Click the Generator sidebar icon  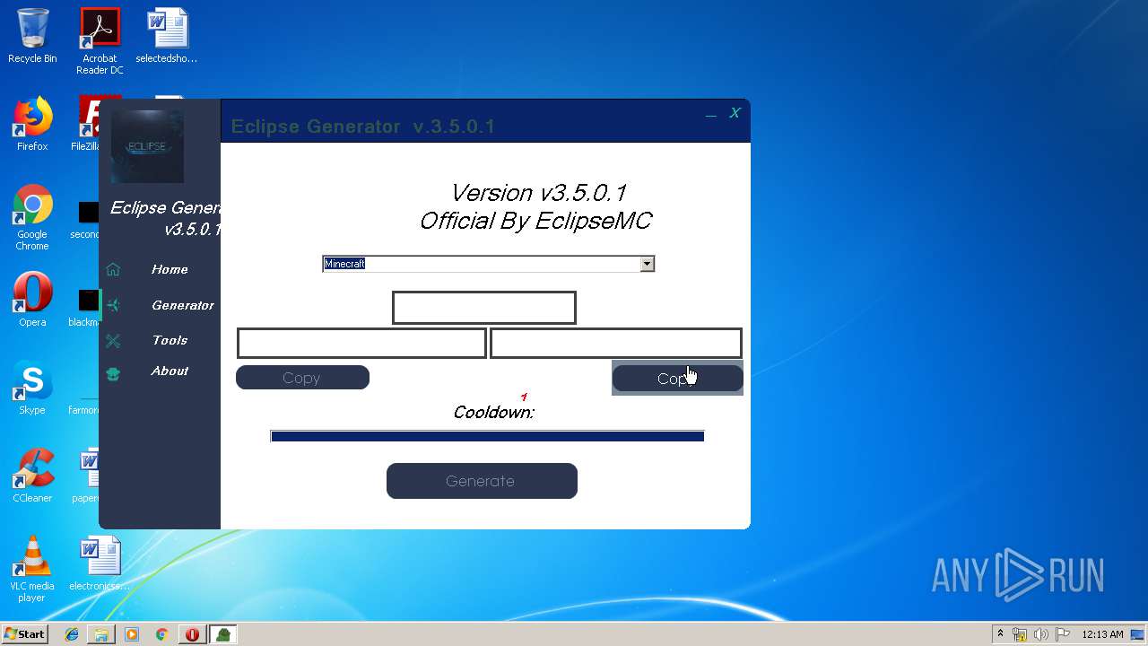[113, 305]
